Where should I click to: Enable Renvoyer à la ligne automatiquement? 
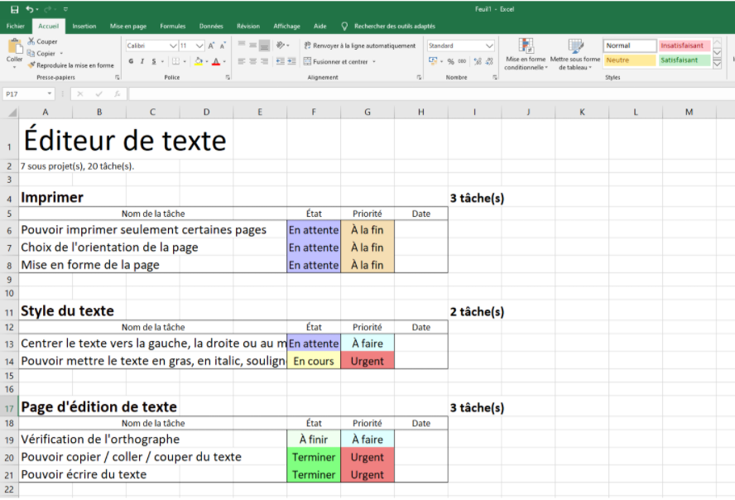tap(359, 46)
